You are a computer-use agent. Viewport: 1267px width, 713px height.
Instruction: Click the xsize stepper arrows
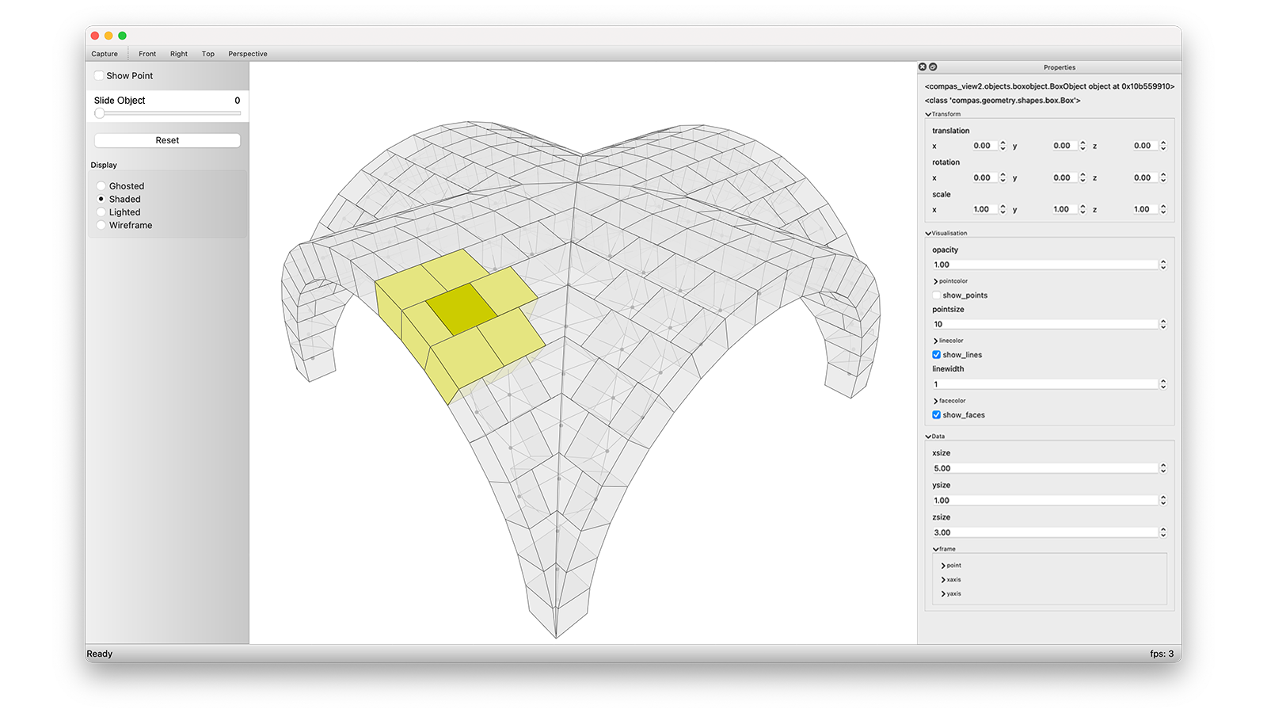pyautogui.click(x=1162, y=468)
